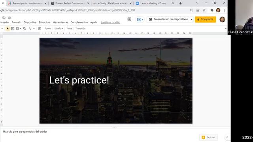
Task: Open the Estructura menu
Action: coord(45,22)
